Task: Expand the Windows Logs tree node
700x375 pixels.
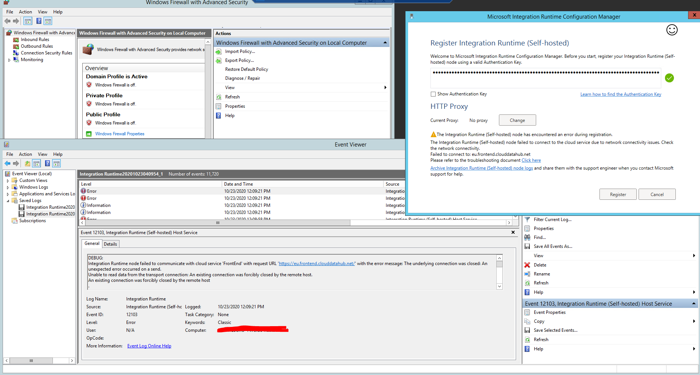Action: (8, 187)
